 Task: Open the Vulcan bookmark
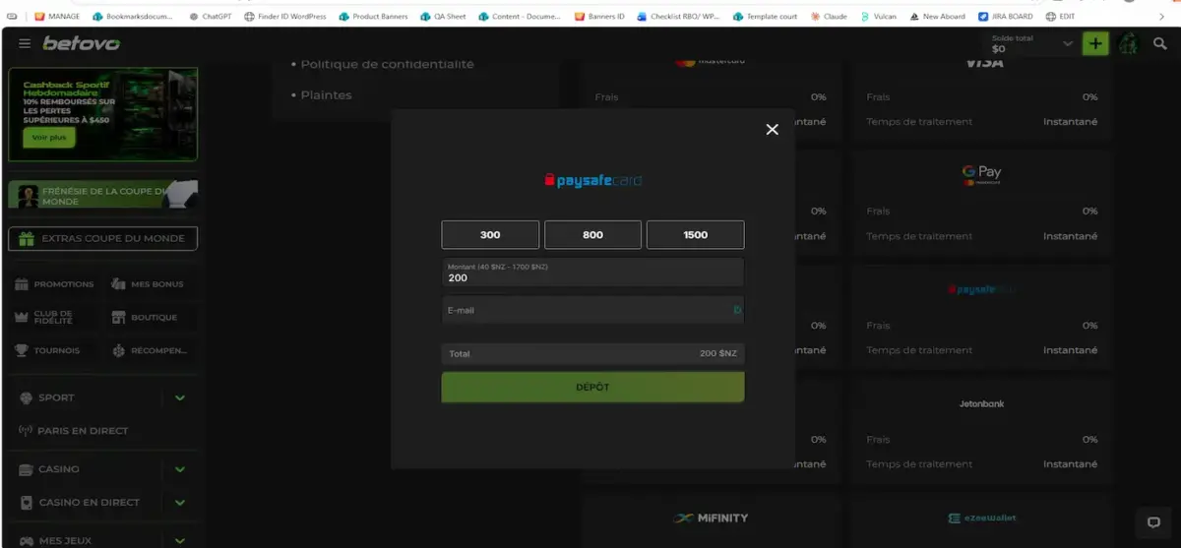pos(878,17)
